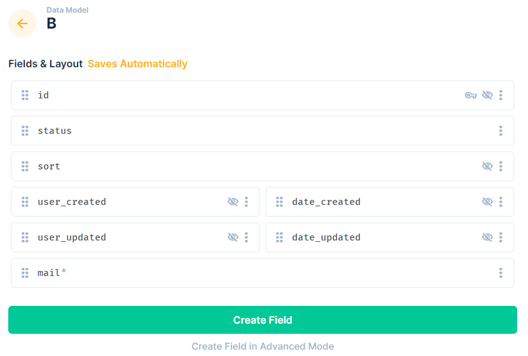
Task: Click the primary key icon on id
Action: (x=471, y=95)
